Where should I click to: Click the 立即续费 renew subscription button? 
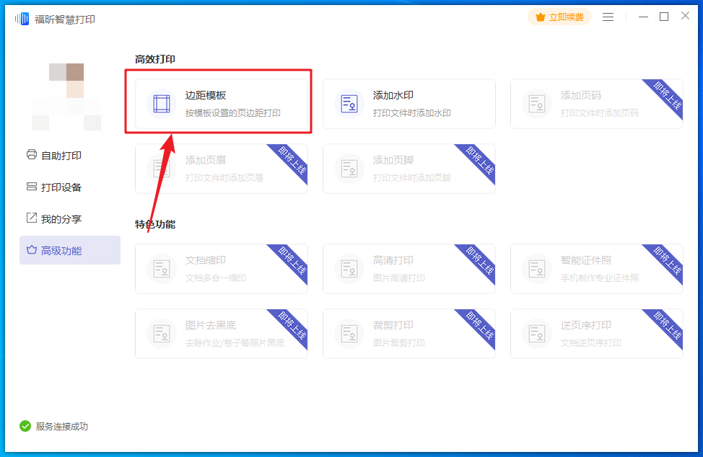click(559, 16)
